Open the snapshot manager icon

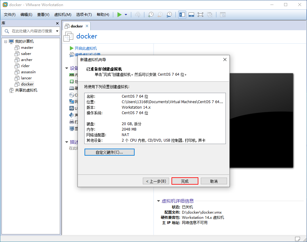click(x=169, y=14)
